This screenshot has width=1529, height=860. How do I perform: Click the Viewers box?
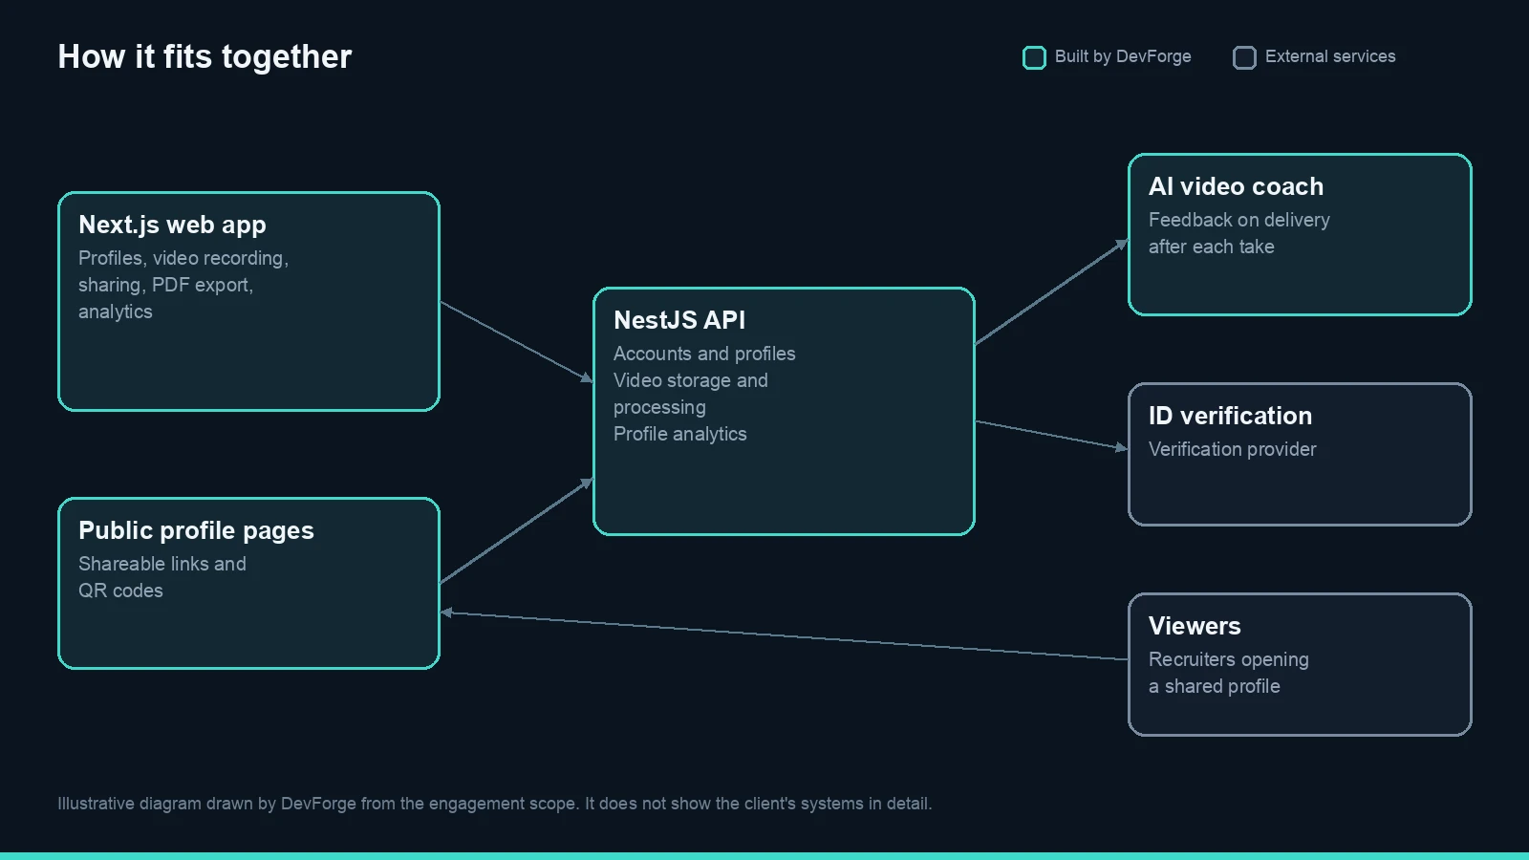click(1300, 664)
